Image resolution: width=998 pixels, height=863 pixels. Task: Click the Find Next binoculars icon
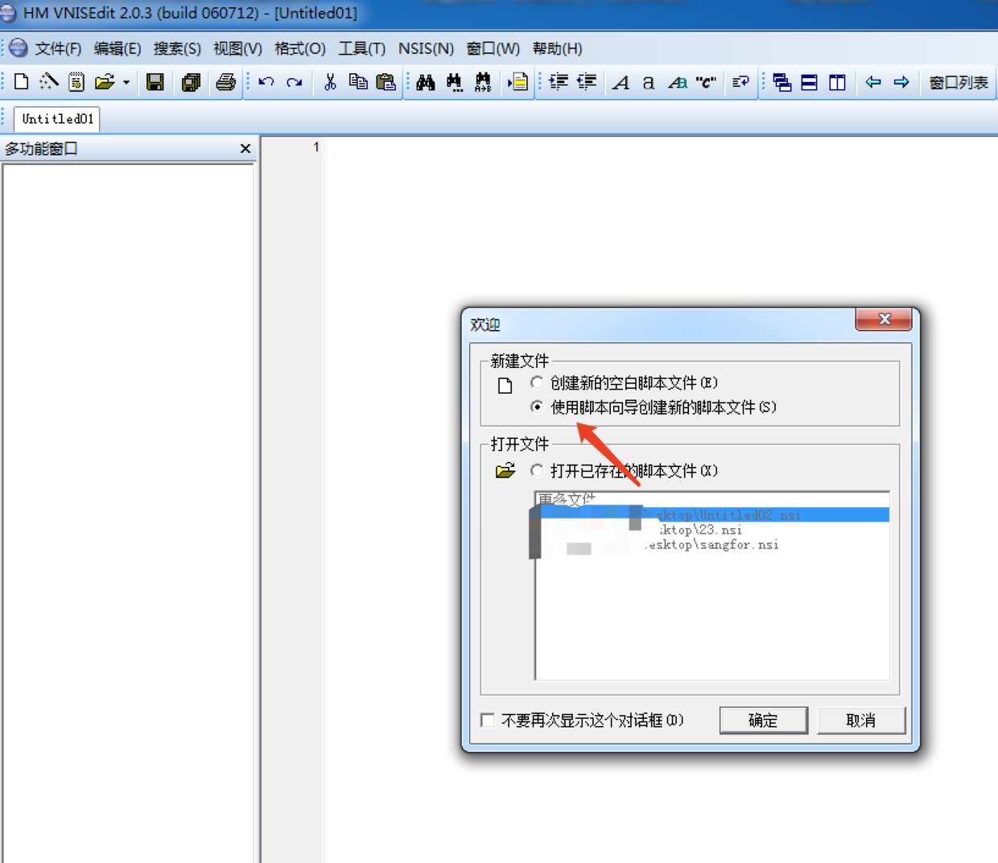point(454,82)
